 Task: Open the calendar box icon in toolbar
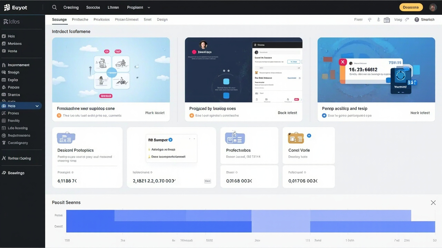(387, 20)
